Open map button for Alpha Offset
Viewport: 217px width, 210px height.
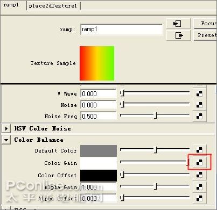[199, 198]
